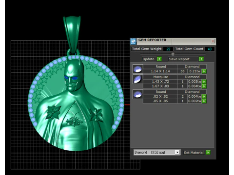Click the Total Gem Count value 43
The image size is (234, 175).
(x=210, y=49)
